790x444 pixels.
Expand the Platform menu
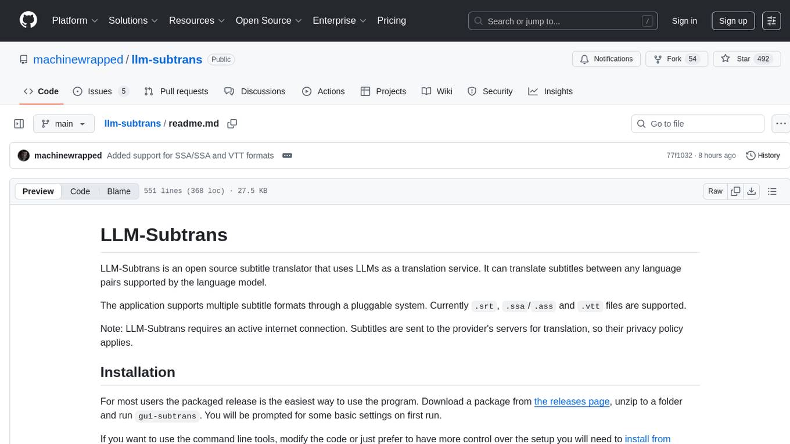[x=75, y=20]
